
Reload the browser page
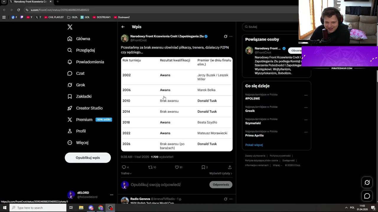pyautogui.click(x=18, y=10)
